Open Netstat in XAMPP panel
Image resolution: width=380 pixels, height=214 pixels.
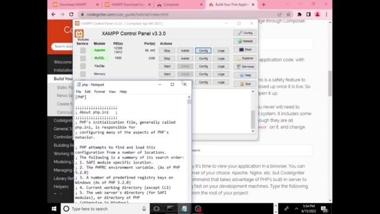pos(245,41)
